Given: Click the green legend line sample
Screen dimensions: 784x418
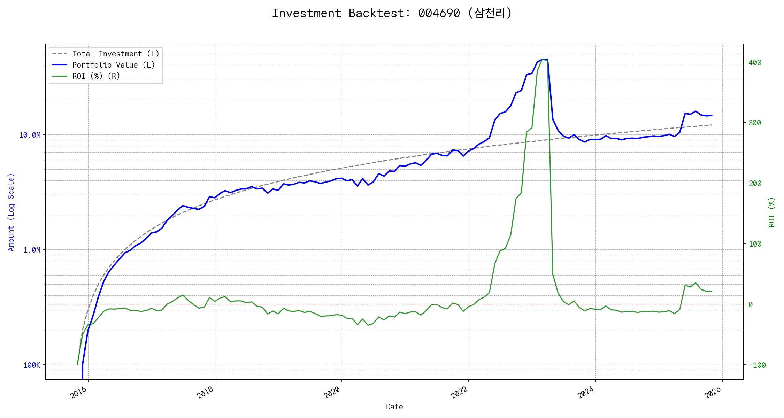Looking at the screenshot, I should click(x=60, y=76).
